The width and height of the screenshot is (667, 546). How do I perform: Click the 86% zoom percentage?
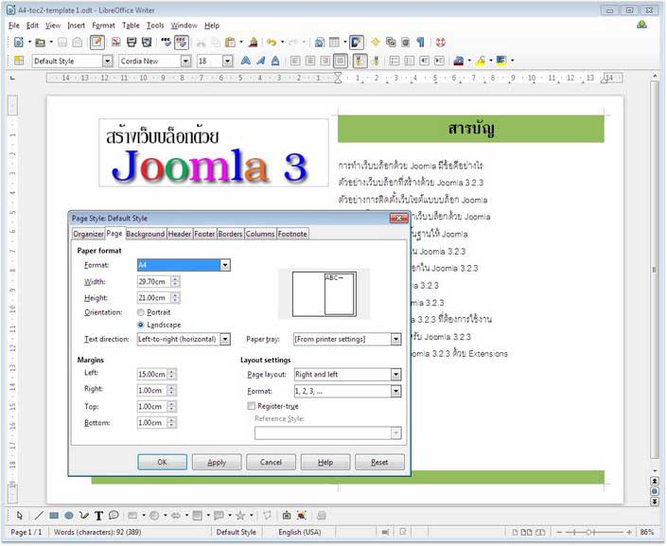(646, 533)
